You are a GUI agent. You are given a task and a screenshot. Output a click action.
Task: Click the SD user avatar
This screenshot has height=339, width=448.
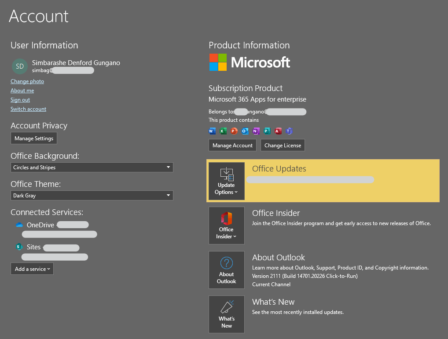(x=20, y=66)
